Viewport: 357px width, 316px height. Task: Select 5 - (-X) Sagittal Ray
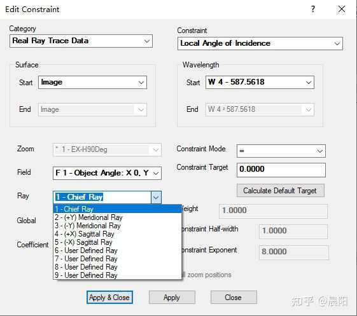[x=117, y=242]
